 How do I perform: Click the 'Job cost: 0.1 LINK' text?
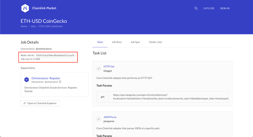point(30,59)
